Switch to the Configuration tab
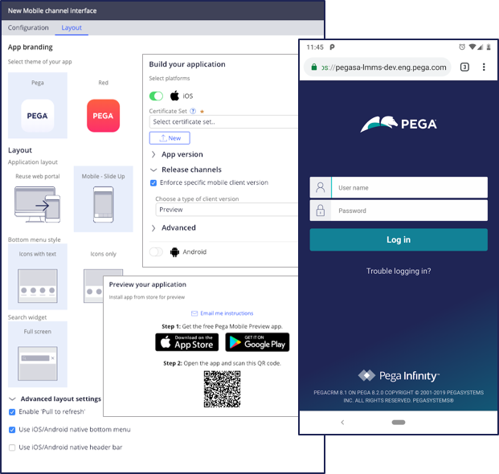 (x=28, y=27)
